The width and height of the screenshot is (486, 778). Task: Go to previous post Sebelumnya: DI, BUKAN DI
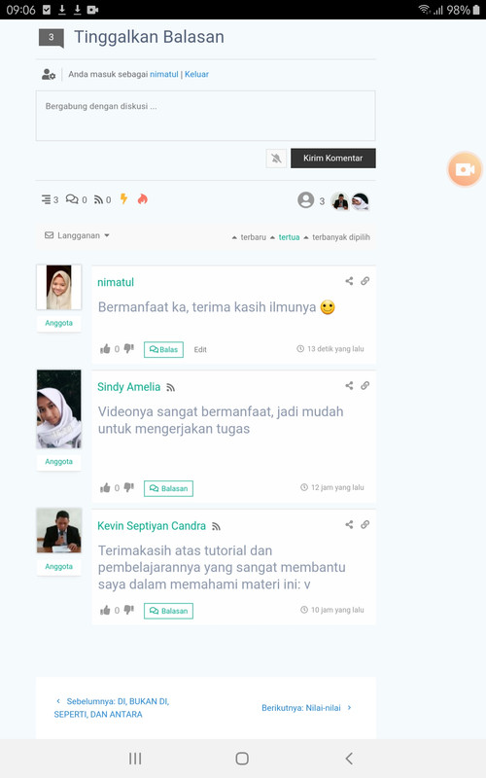click(112, 708)
